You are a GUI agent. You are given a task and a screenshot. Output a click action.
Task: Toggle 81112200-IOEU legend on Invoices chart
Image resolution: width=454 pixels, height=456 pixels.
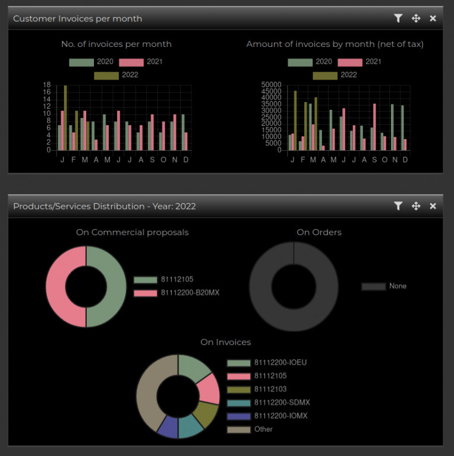click(x=267, y=363)
